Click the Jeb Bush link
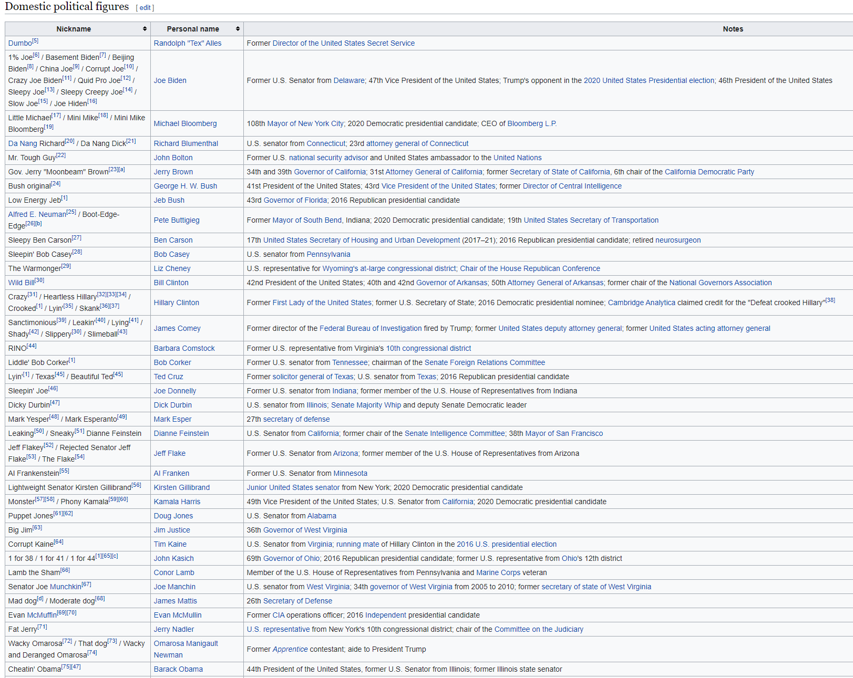Image resolution: width=853 pixels, height=678 pixels. pyautogui.click(x=169, y=200)
